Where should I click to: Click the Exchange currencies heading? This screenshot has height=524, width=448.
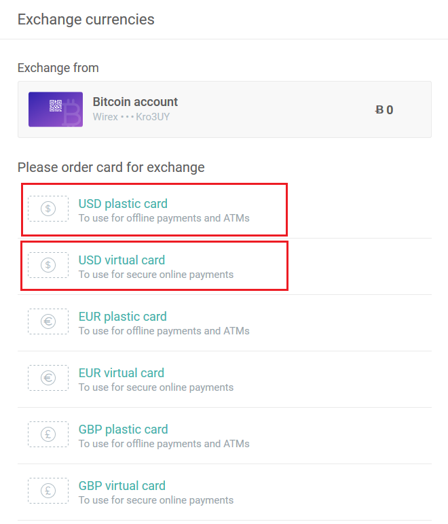(x=86, y=19)
